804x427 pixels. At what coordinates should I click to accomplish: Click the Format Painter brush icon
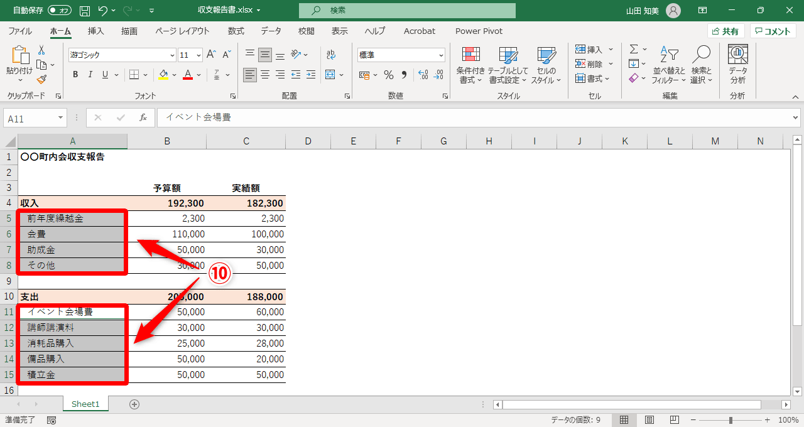pyautogui.click(x=41, y=79)
